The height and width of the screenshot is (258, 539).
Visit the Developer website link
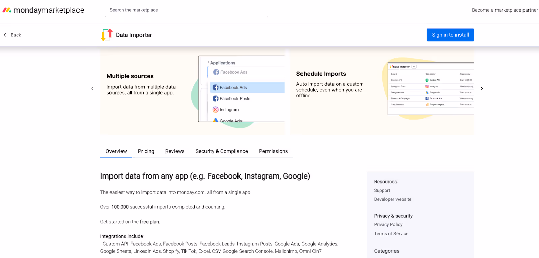tap(392, 199)
